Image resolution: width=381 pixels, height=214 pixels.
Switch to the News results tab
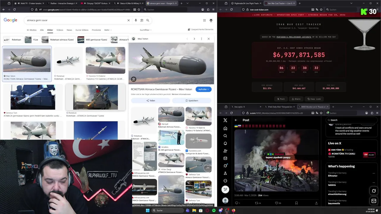point(69,30)
